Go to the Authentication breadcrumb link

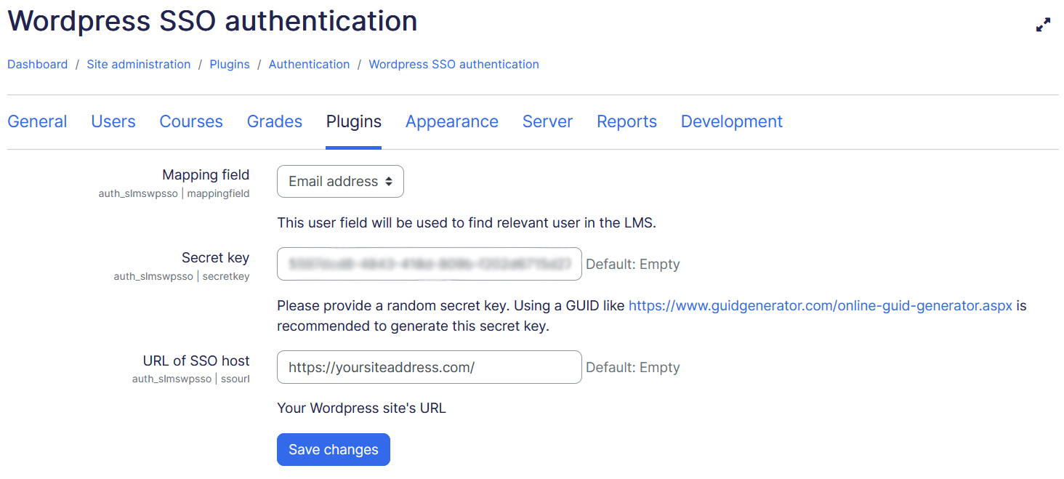(x=309, y=64)
